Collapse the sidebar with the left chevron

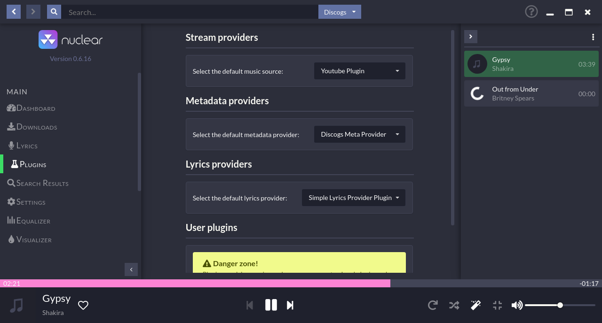(x=131, y=269)
